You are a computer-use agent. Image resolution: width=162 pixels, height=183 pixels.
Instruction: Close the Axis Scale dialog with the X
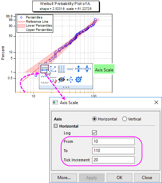coord(156,102)
